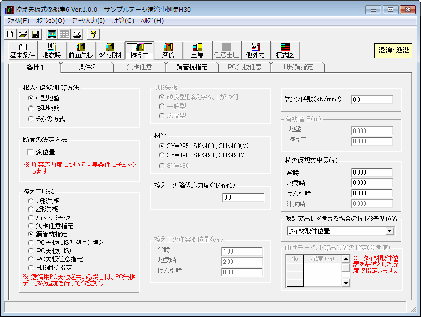421x317 pixels.
Task: Open the ﾍﾙﾌﾟ(H) menu
Action: 152,21
